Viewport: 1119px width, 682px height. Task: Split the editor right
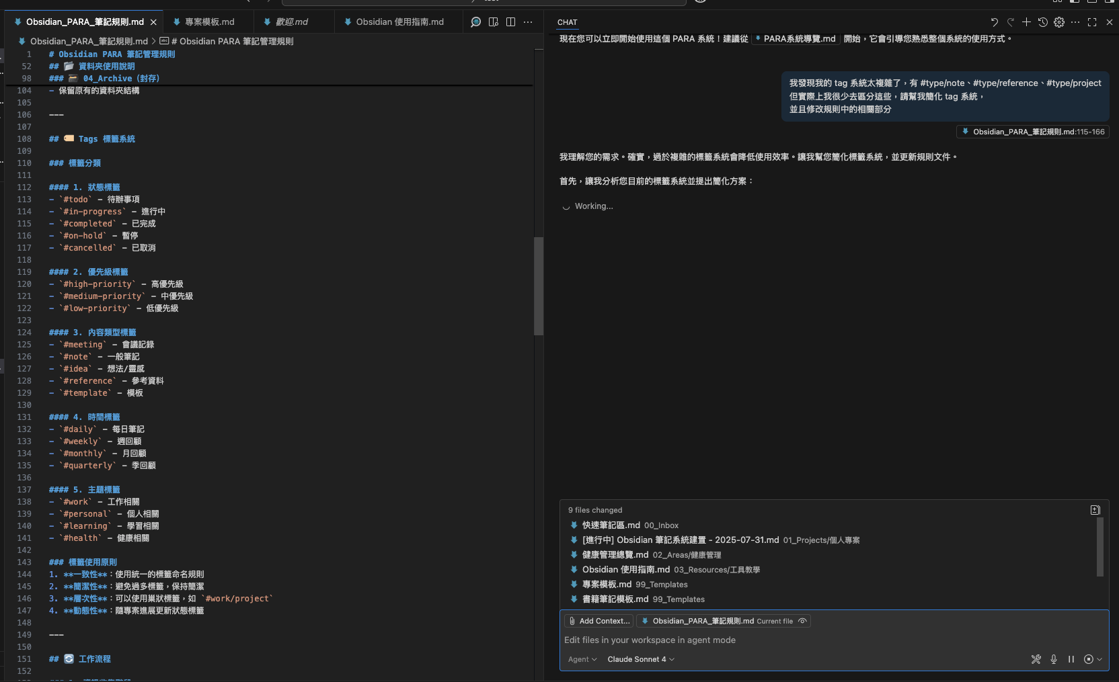tap(510, 22)
